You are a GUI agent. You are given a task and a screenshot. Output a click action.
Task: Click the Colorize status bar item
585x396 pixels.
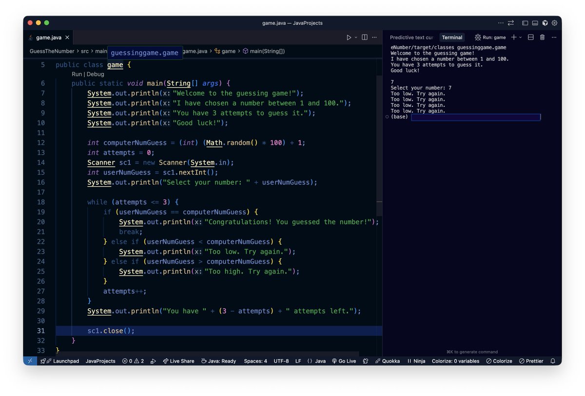click(499, 361)
